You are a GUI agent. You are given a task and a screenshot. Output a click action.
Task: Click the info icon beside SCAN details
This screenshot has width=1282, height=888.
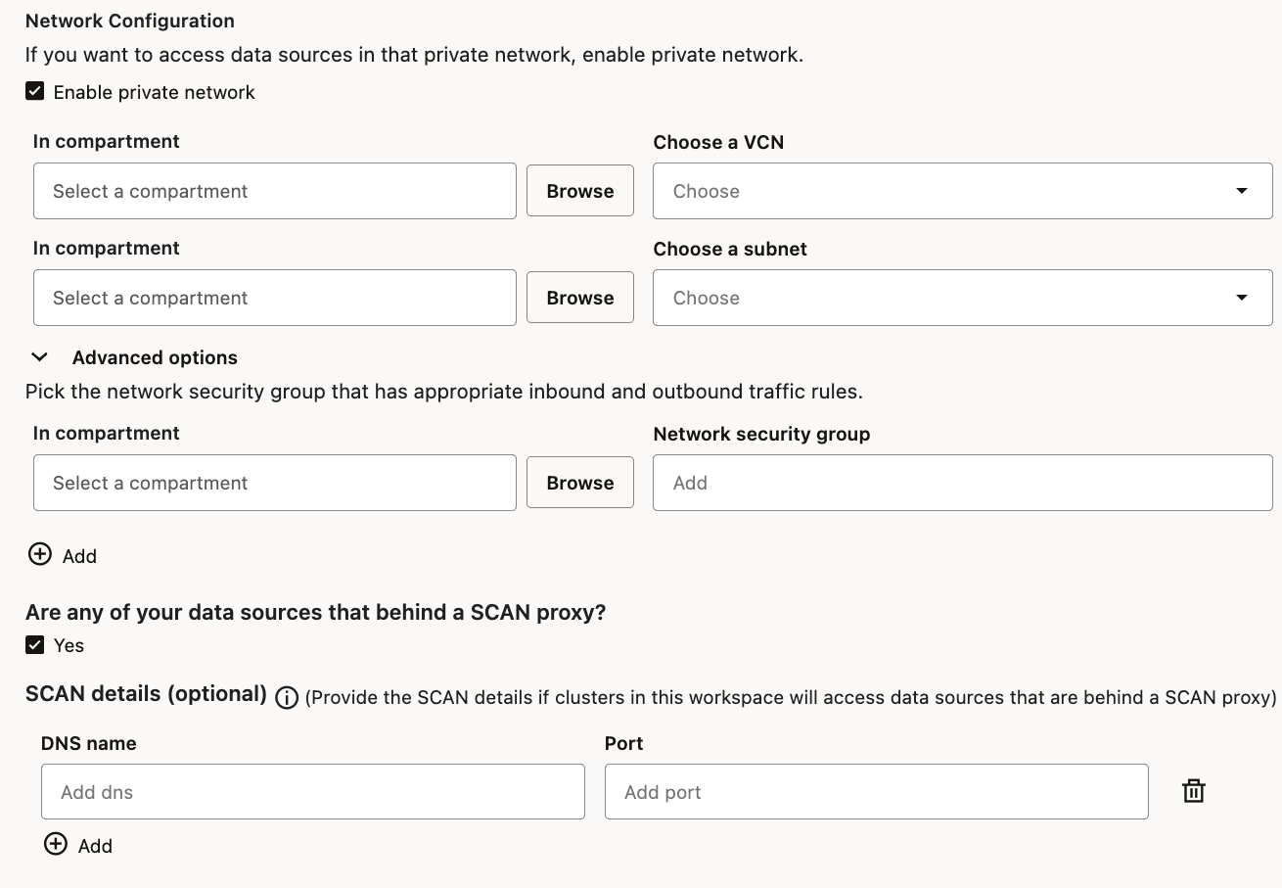point(285,697)
